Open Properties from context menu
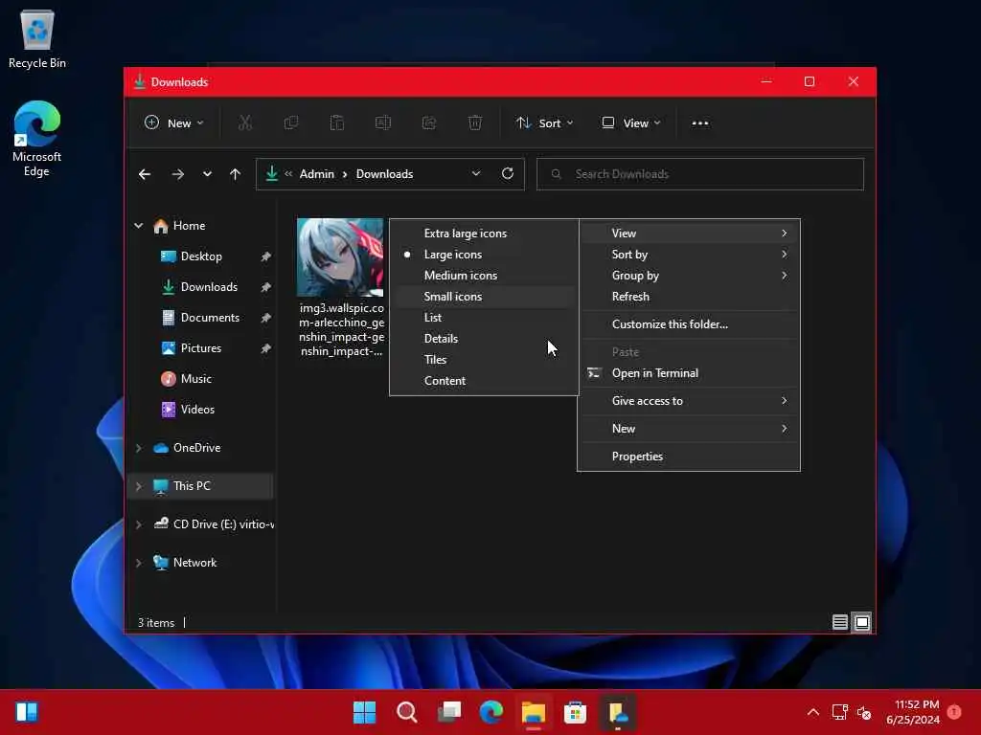The height and width of the screenshot is (735, 981). coord(689,457)
